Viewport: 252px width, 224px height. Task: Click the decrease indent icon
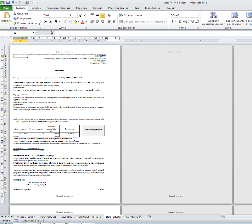[x=109, y=22]
